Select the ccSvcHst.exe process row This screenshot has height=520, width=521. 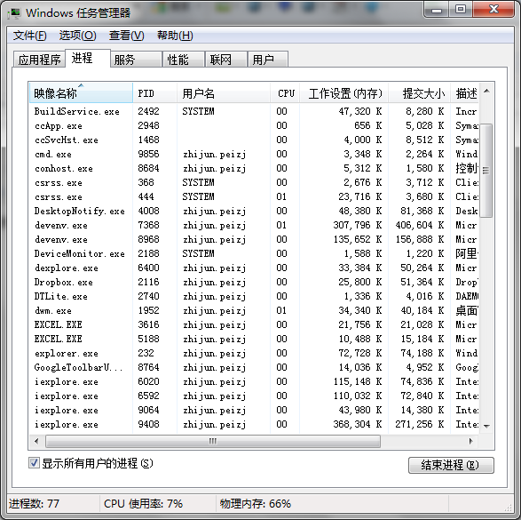click(x=254, y=140)
